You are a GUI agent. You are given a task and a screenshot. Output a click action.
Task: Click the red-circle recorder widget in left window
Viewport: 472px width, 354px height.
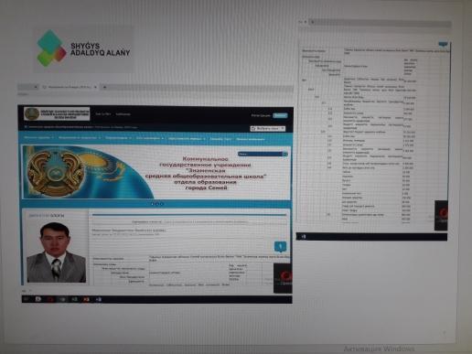coord(283,278)
